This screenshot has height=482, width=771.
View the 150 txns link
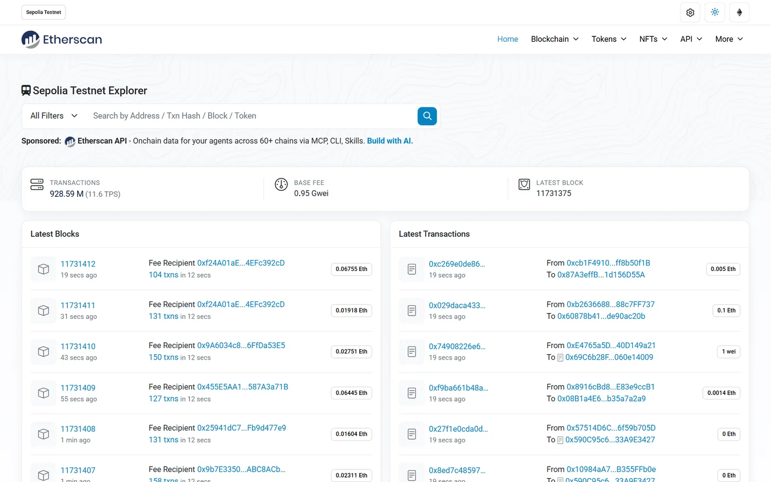point(164,358)
